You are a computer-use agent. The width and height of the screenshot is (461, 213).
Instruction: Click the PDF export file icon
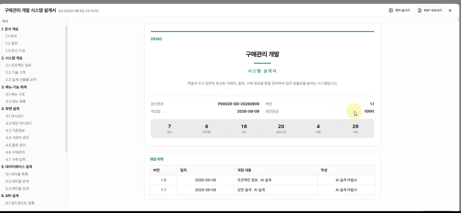point(420,10)
